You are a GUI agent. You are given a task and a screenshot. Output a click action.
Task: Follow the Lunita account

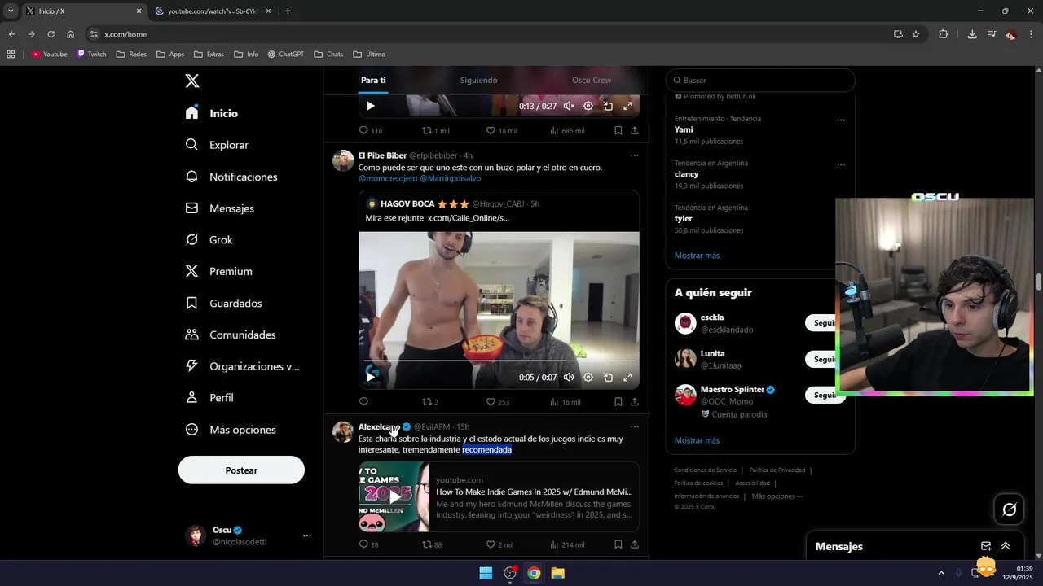pyautogui.click(x=821, y=359)
